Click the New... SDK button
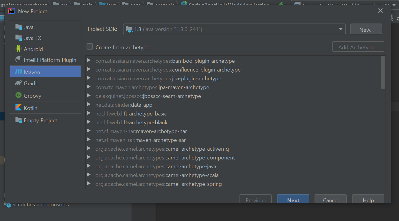Viewport: 399px width, 221px height. (x=366, y=29)
